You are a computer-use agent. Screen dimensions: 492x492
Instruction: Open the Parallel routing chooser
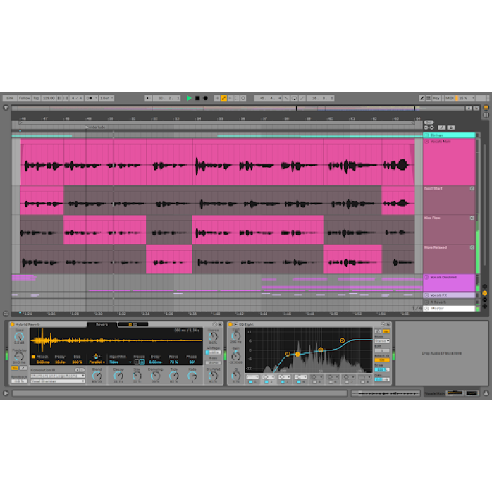[x=97, y=362]
